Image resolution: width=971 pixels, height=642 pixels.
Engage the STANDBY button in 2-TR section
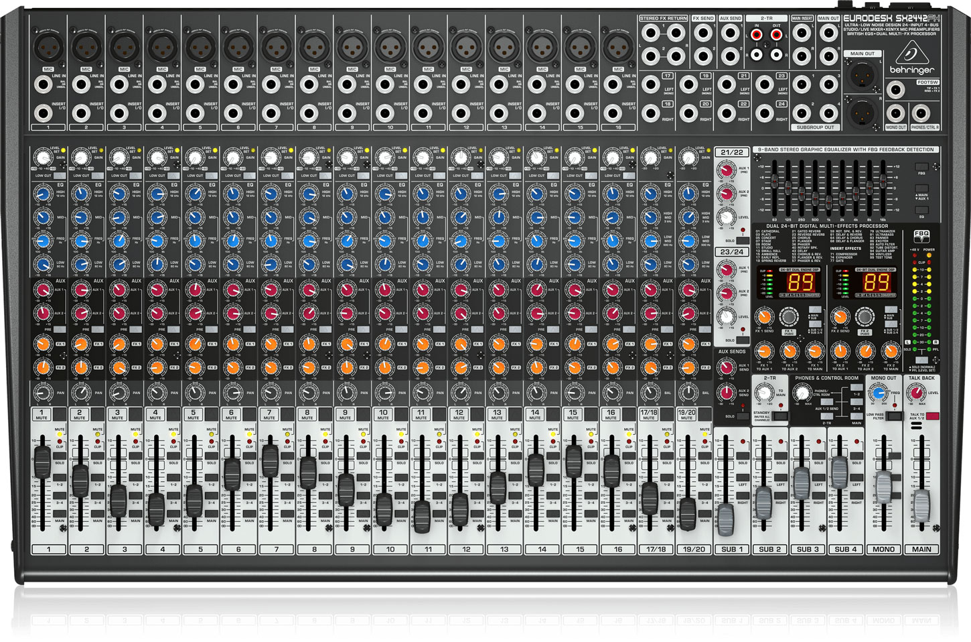pos(780,416)
